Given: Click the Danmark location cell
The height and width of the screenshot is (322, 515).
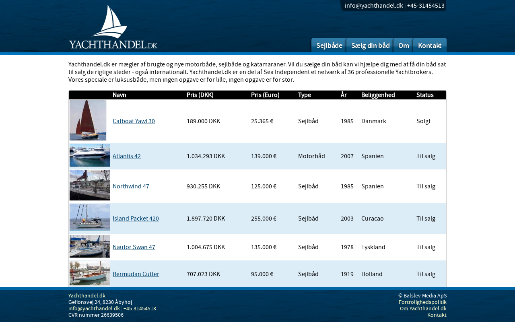Looking at the screenshot, I should 374,121.
